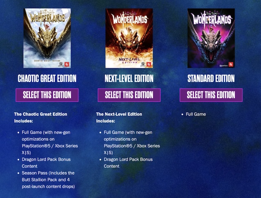The height and width of the screenshot is (198, 261).
Task: Click Next-Level Dragon Lord Pack Bonus text
Action: (128, 162)
